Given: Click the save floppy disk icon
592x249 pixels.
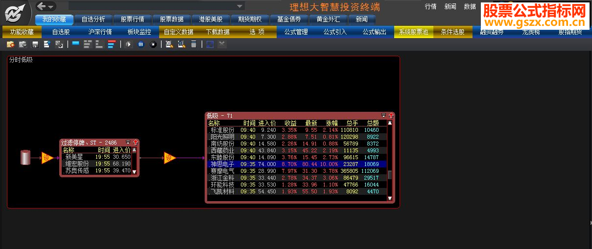Looking at the screenshot, I should click(35, 44).
